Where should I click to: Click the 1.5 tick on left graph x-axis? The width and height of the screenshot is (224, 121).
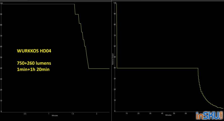tap(73, 114)
